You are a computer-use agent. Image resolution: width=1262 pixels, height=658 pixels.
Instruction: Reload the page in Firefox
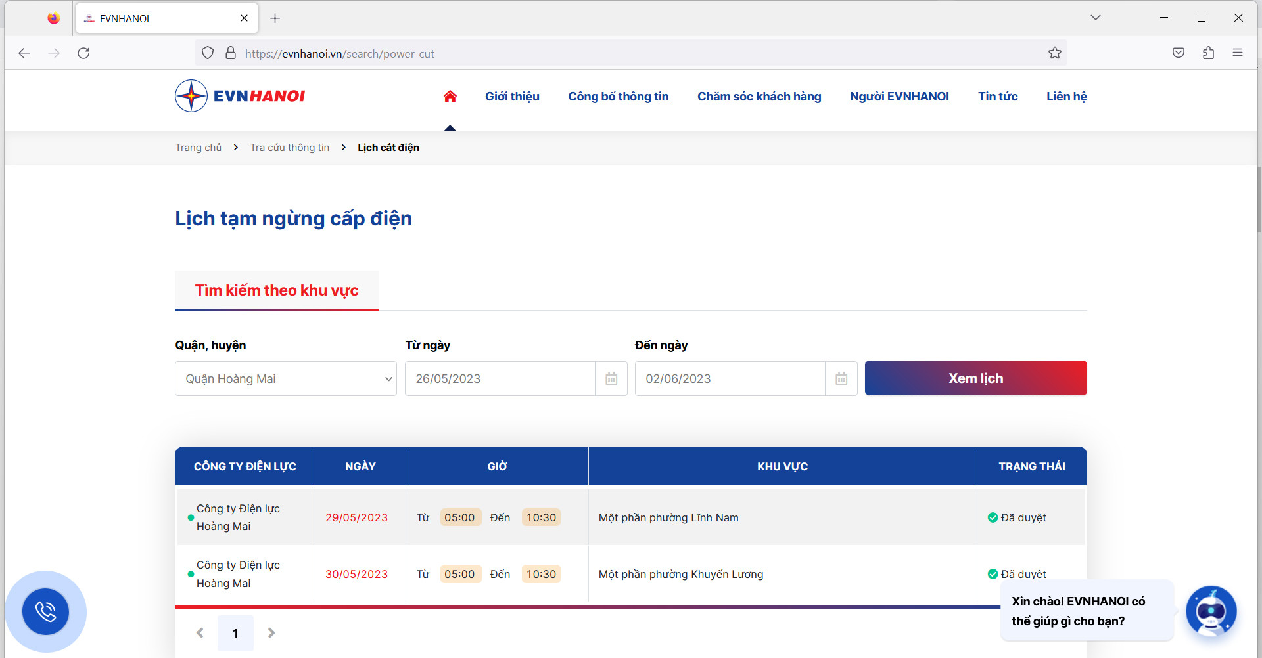(83, 53)
